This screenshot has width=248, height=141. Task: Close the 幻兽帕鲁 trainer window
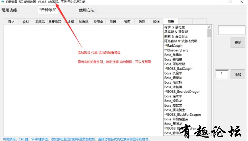(x=241, y=2)
